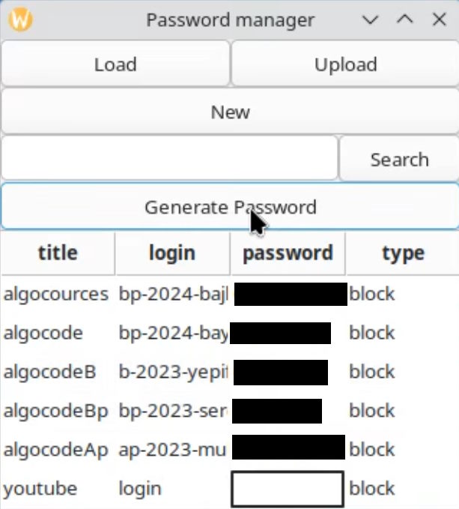Click the password column header
The image size is (459, 509).
[288, 253]
